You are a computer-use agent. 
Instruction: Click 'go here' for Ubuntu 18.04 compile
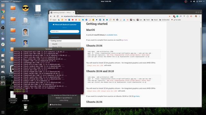point(136,96)
